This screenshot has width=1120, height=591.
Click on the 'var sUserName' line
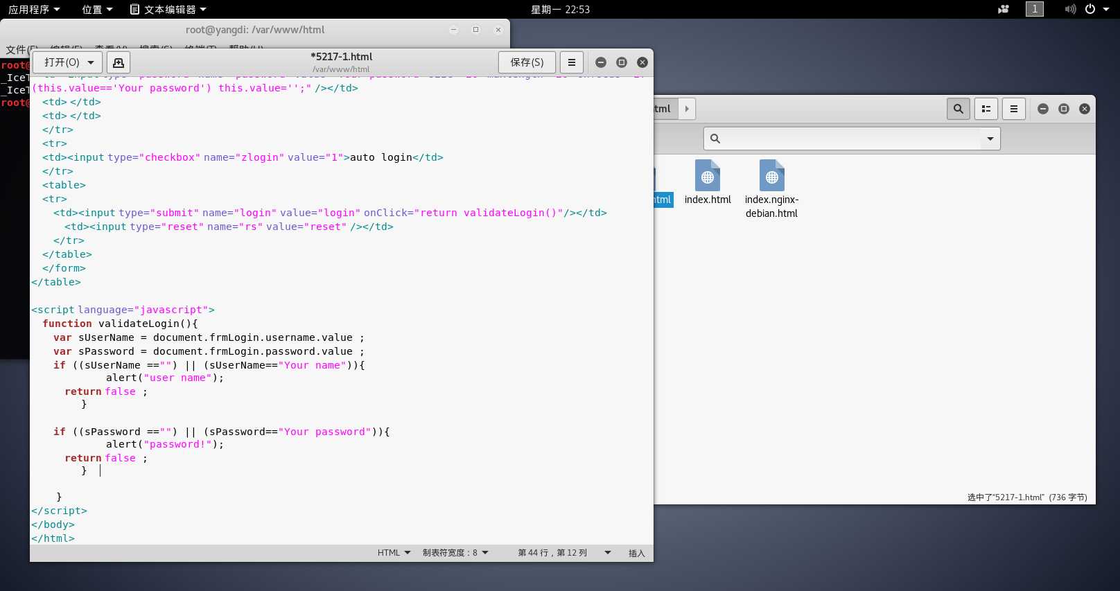[x=209, y=337]
